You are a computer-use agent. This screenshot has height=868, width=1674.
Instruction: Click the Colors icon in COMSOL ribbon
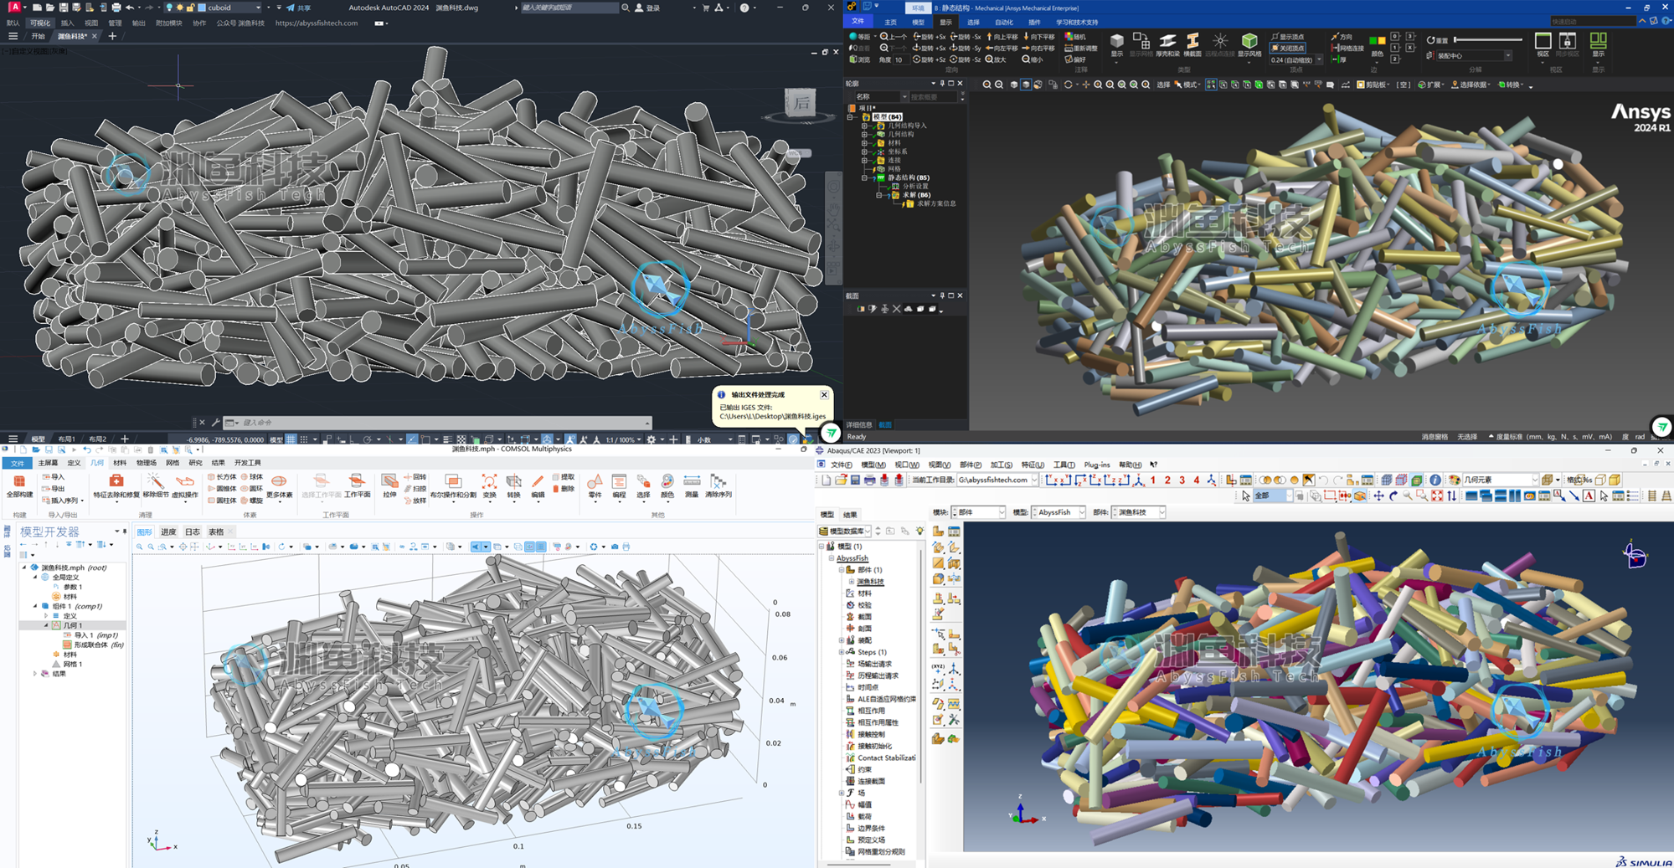667,481
